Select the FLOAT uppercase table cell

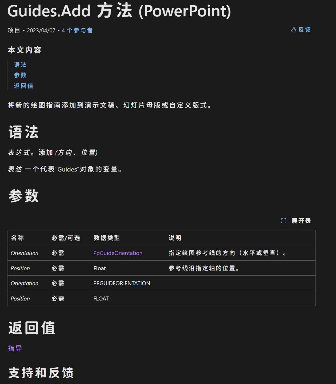click(101, 299)
